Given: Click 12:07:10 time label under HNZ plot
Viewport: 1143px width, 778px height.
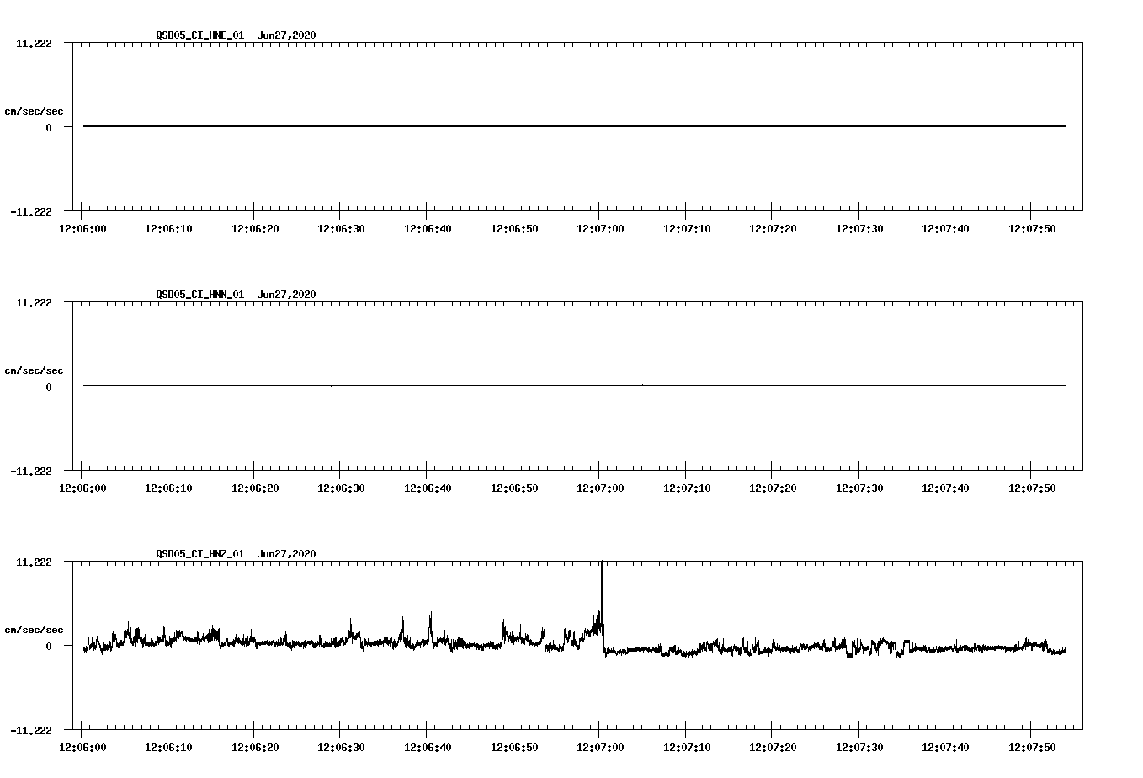Looking at the screenshot, I should [686, 748].
